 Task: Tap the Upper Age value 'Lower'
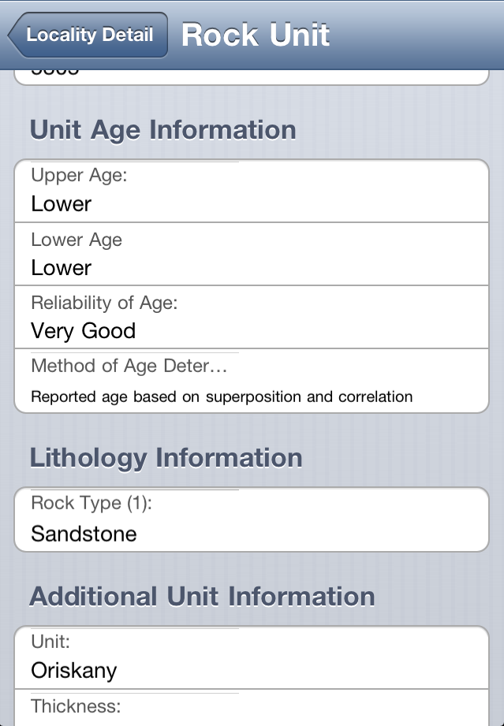click(x=62, y=204)
